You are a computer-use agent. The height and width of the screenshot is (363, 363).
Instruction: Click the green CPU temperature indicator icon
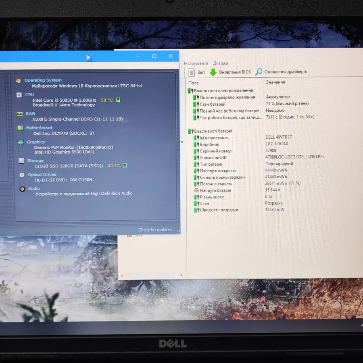pos(118,100)
